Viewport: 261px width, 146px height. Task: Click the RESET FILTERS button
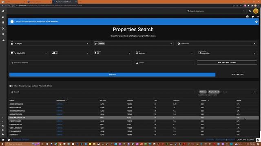(x=237, y=75)
